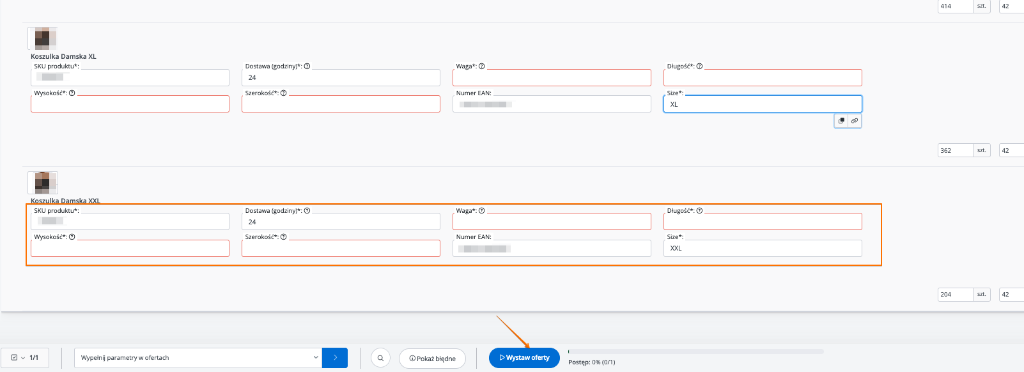1024x372 pixels.
Task: Click the Size field containing XXL
Action: click(x=763, y=249)
